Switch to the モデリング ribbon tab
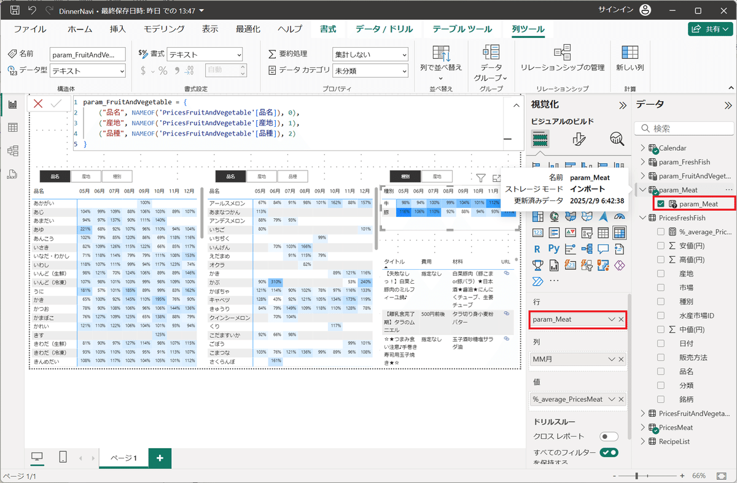 [x=164, y=29]
